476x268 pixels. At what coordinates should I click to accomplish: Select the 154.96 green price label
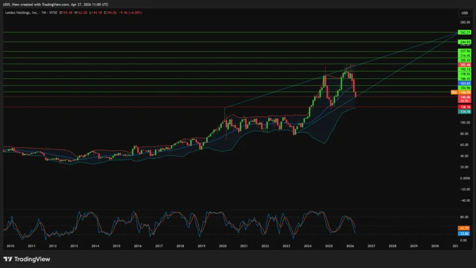(464, 87)
